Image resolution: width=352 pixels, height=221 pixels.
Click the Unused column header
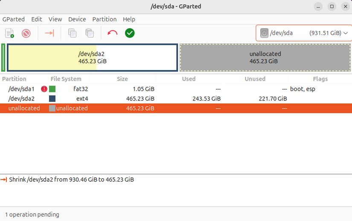(255, 79)
